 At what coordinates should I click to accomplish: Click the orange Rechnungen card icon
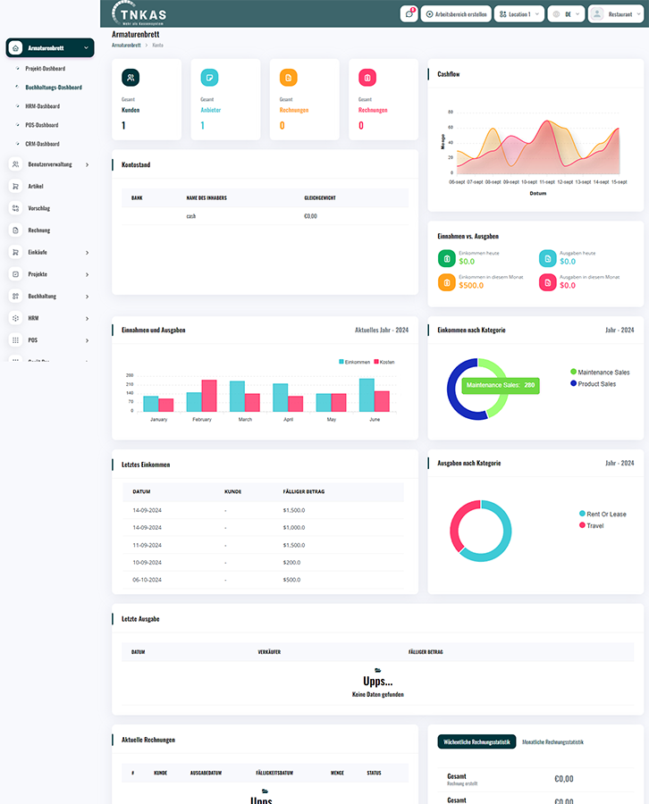click(x=288, y=78)
